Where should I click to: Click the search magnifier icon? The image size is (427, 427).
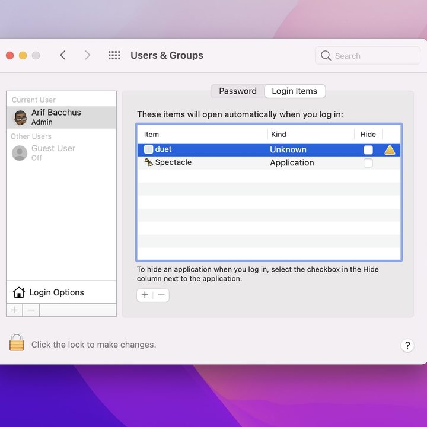[x=326, y=56]
